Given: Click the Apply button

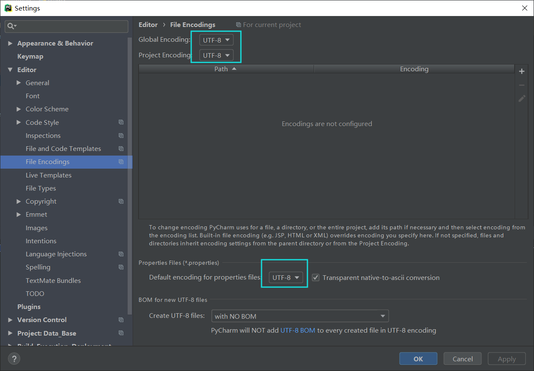Looking at the screenshot, I should tap(507, 359).
